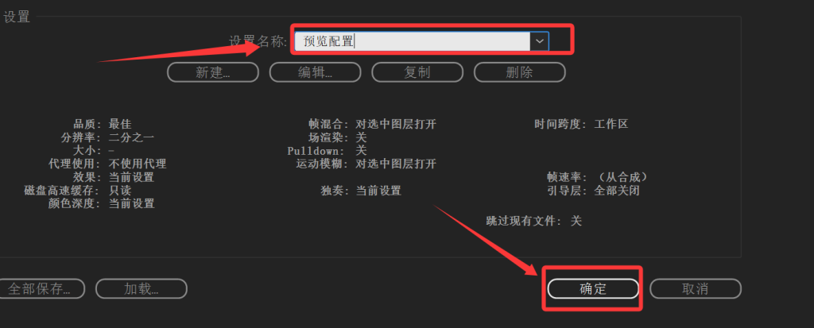Click the 设置 group title
Viewport: 814px width, 328px height.
tap(17, 17)
